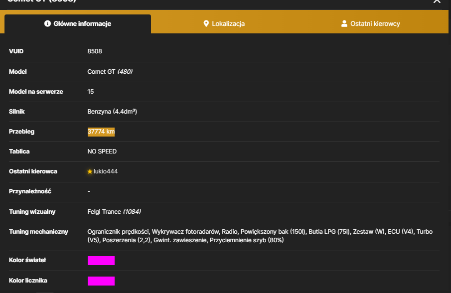Viewport: 451px width, 293px height.
Task: Click the location pin icon
Action: click(206, 23)
